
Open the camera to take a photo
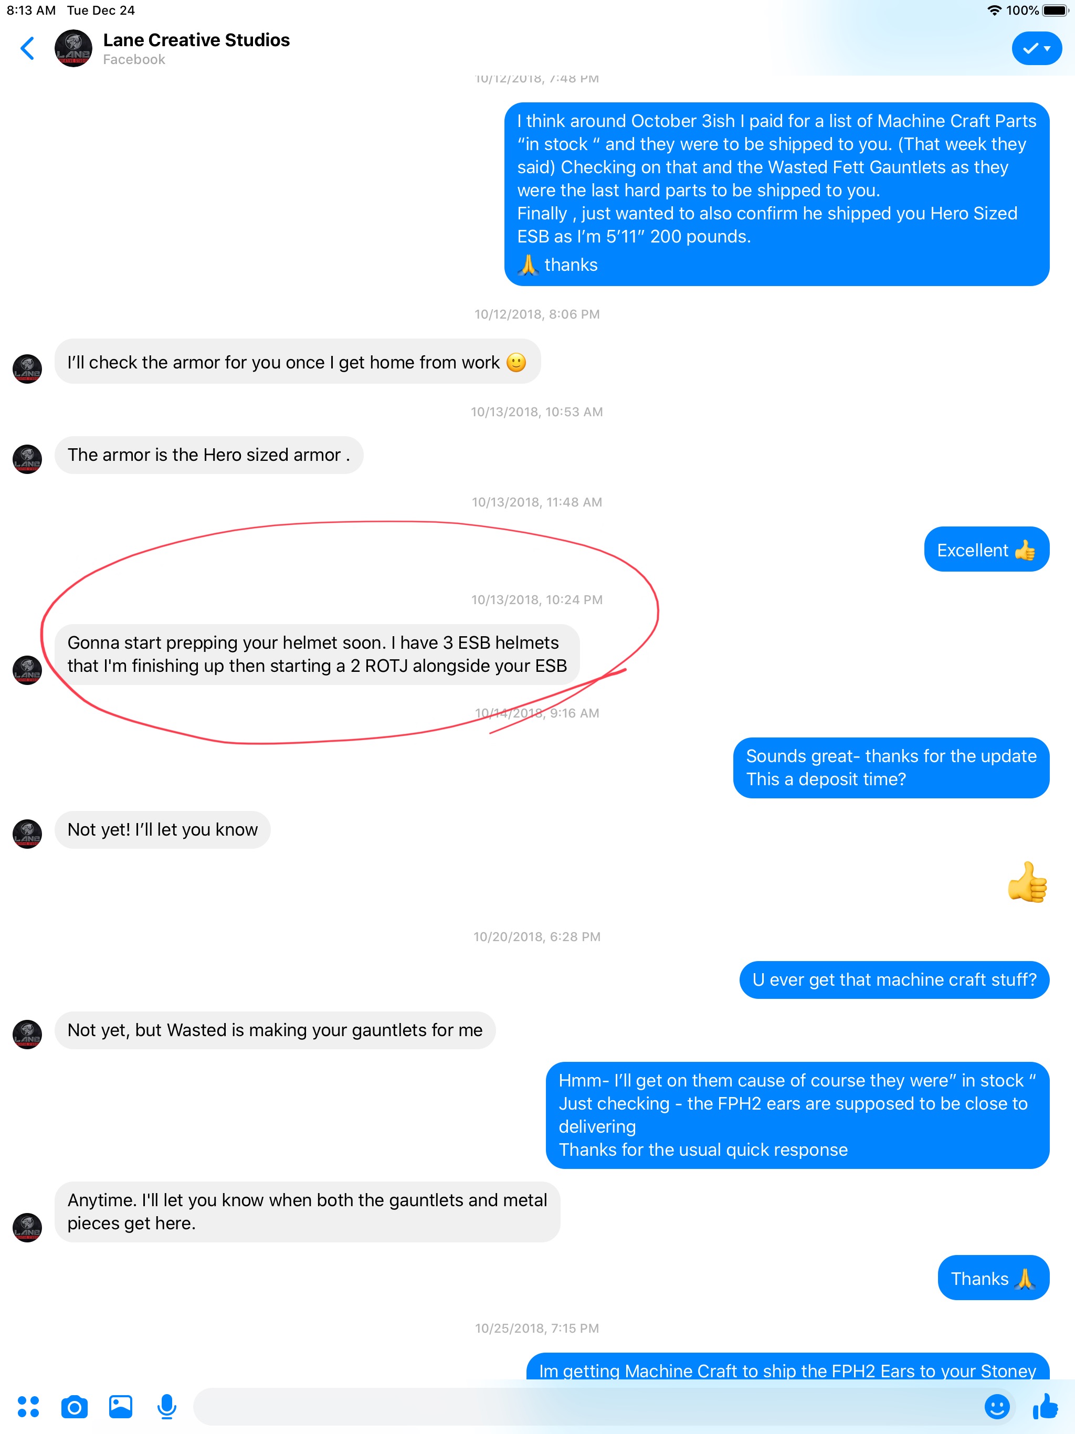pyautogui.click(x=74, y=1406)
